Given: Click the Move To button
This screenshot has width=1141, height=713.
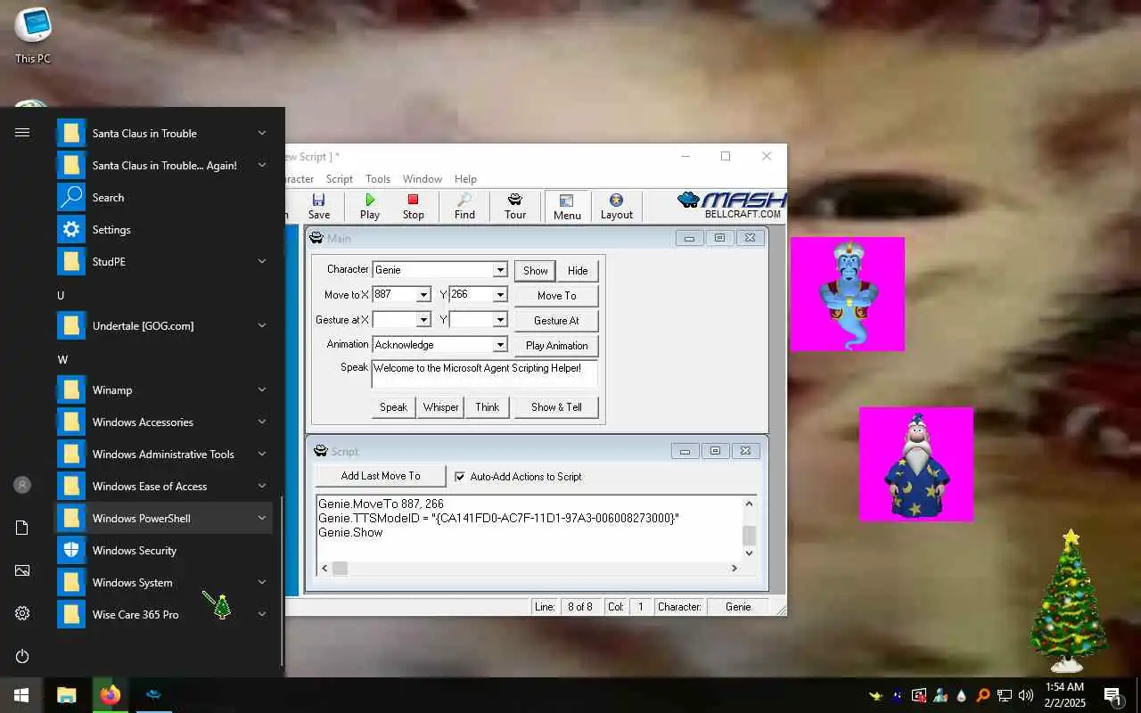Looking at the screenshot, I should [556, 295].
